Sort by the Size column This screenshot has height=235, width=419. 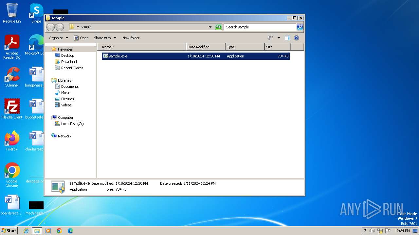pos(278,47)
